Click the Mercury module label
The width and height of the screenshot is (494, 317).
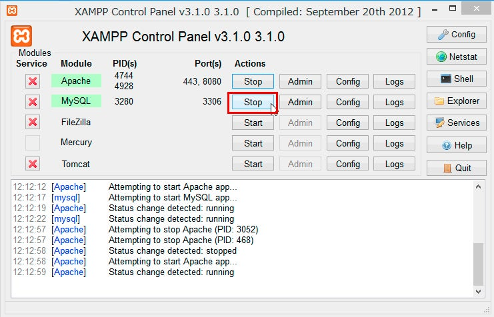tap(76, 143)
